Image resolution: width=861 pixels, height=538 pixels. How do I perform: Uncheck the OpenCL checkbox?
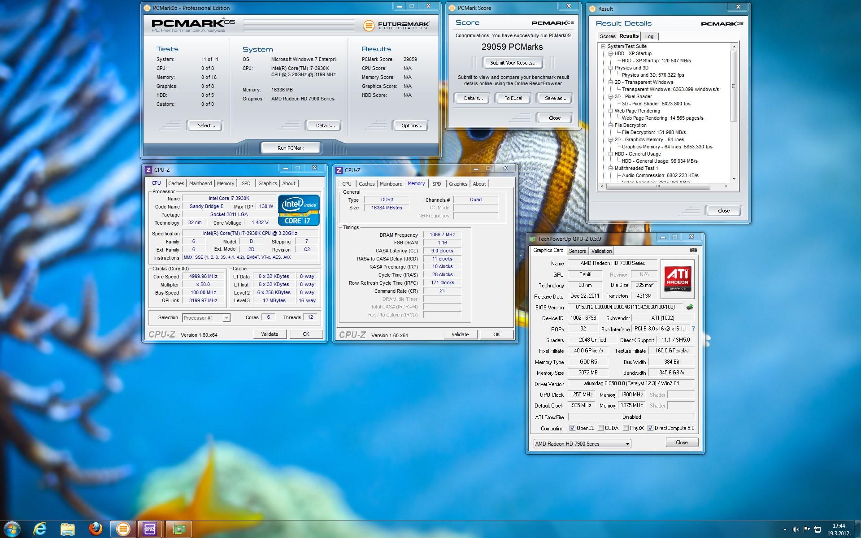572,428
